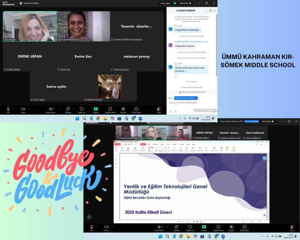
Task: Click the Highlight tool in PDF toolbar
Action: click(181, 148)
